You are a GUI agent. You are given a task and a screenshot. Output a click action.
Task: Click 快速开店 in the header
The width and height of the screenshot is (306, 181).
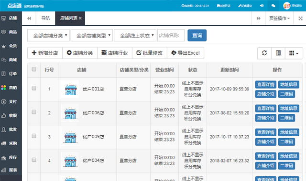click(x=224, y=6)
